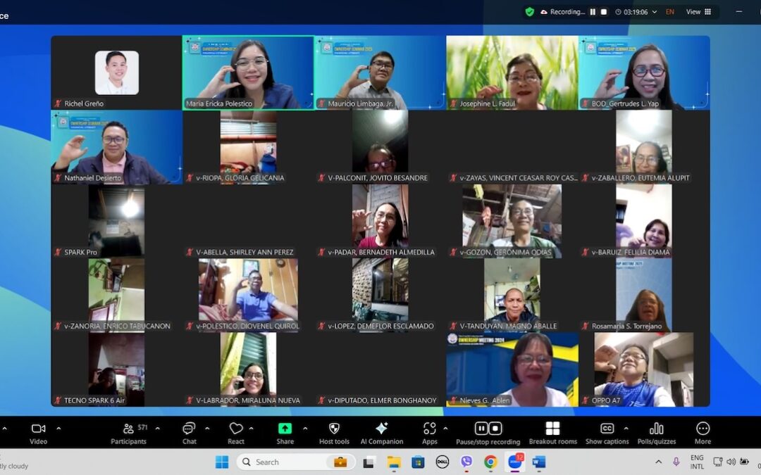Stop recording in the bottom toolbar
This screenshot has height=475, width=761.
click(495, 429)
